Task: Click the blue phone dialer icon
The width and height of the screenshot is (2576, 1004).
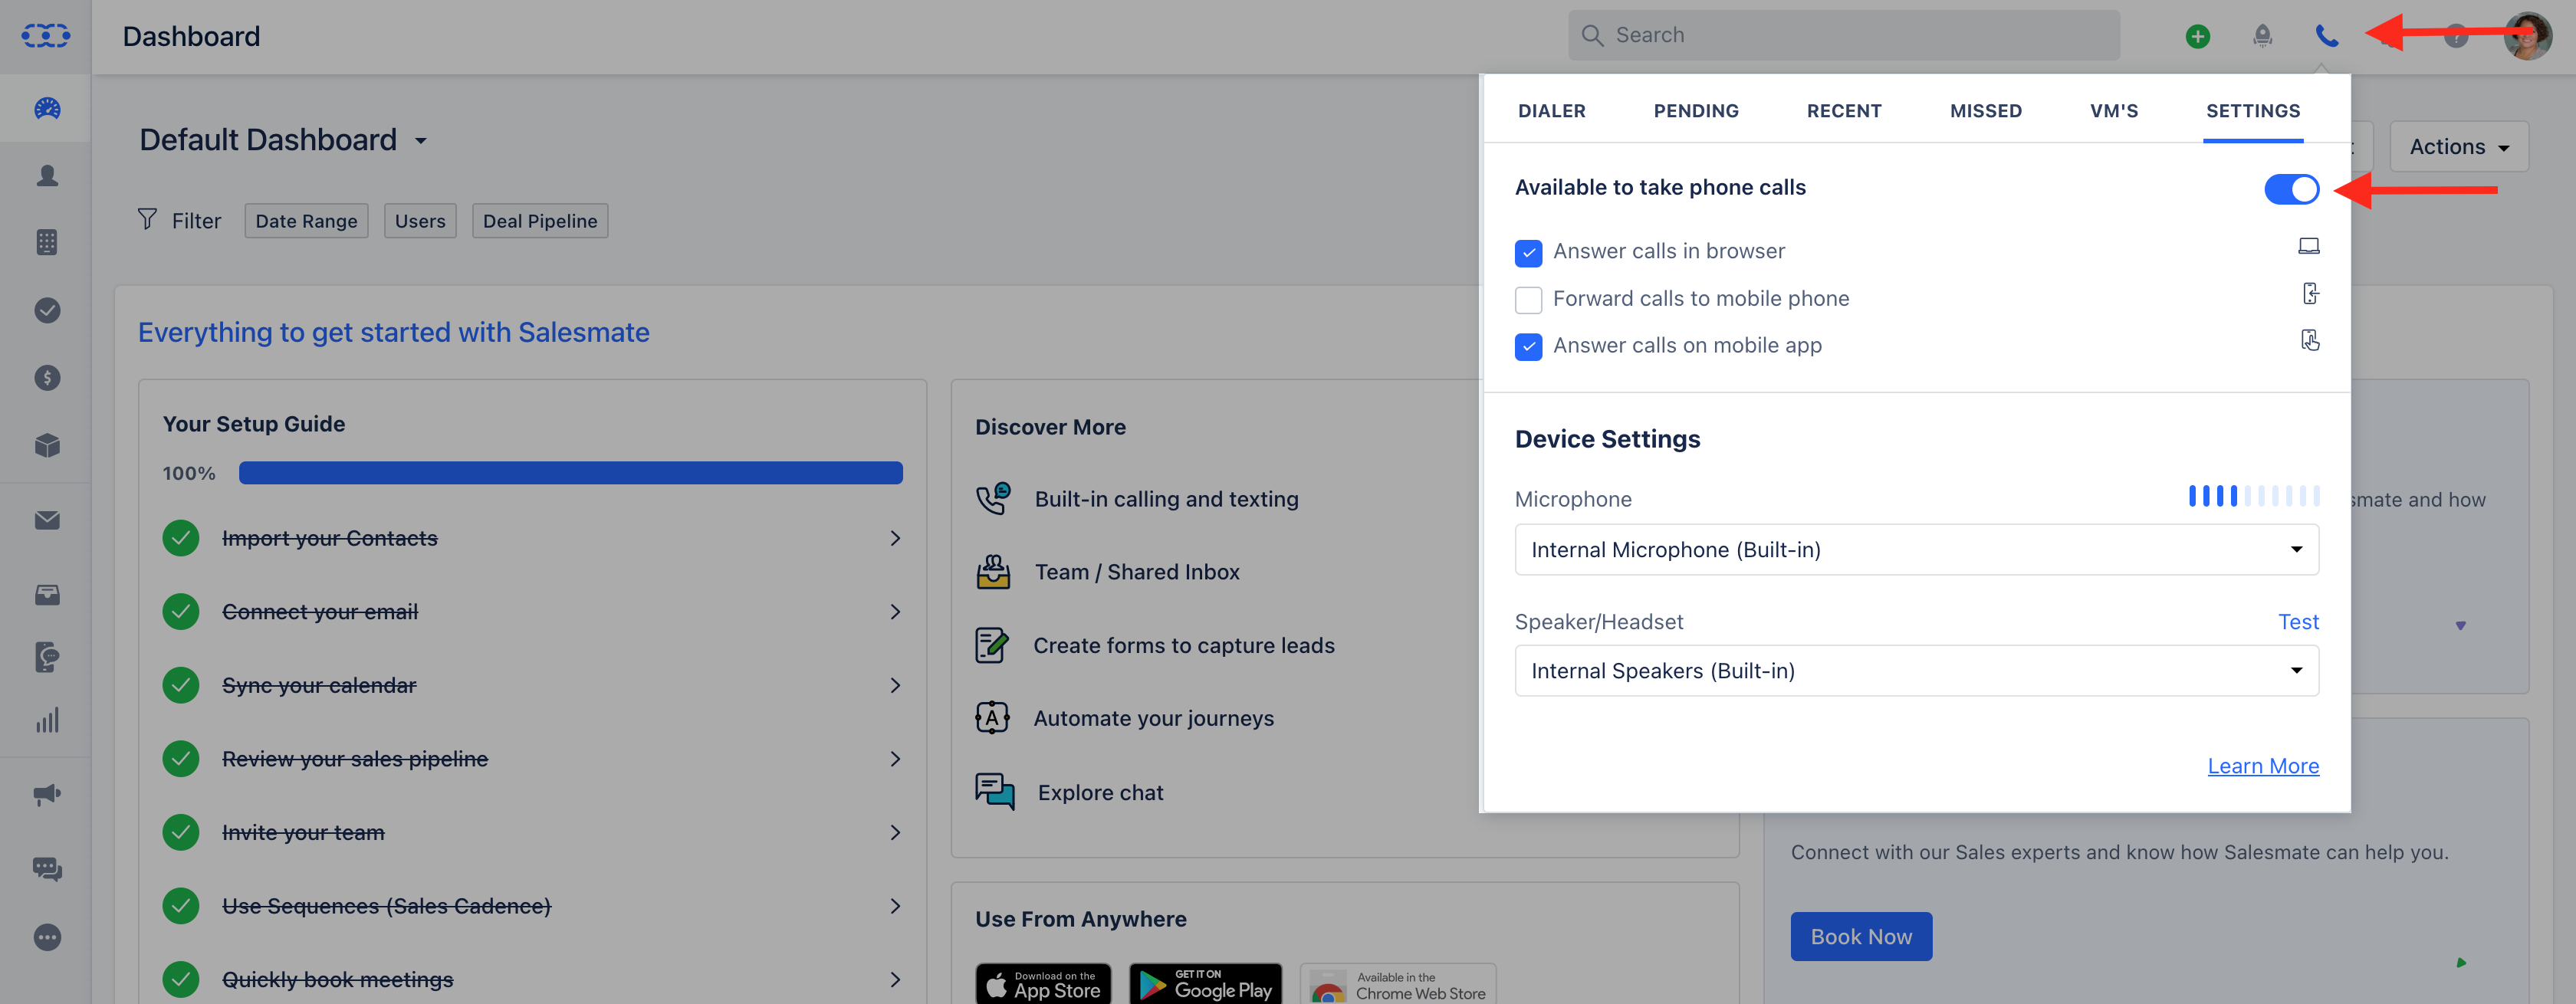Action: coord(2327,36)
